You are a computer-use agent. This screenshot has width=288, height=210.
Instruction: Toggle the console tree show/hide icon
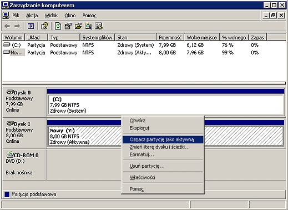[x=31, y=26]
